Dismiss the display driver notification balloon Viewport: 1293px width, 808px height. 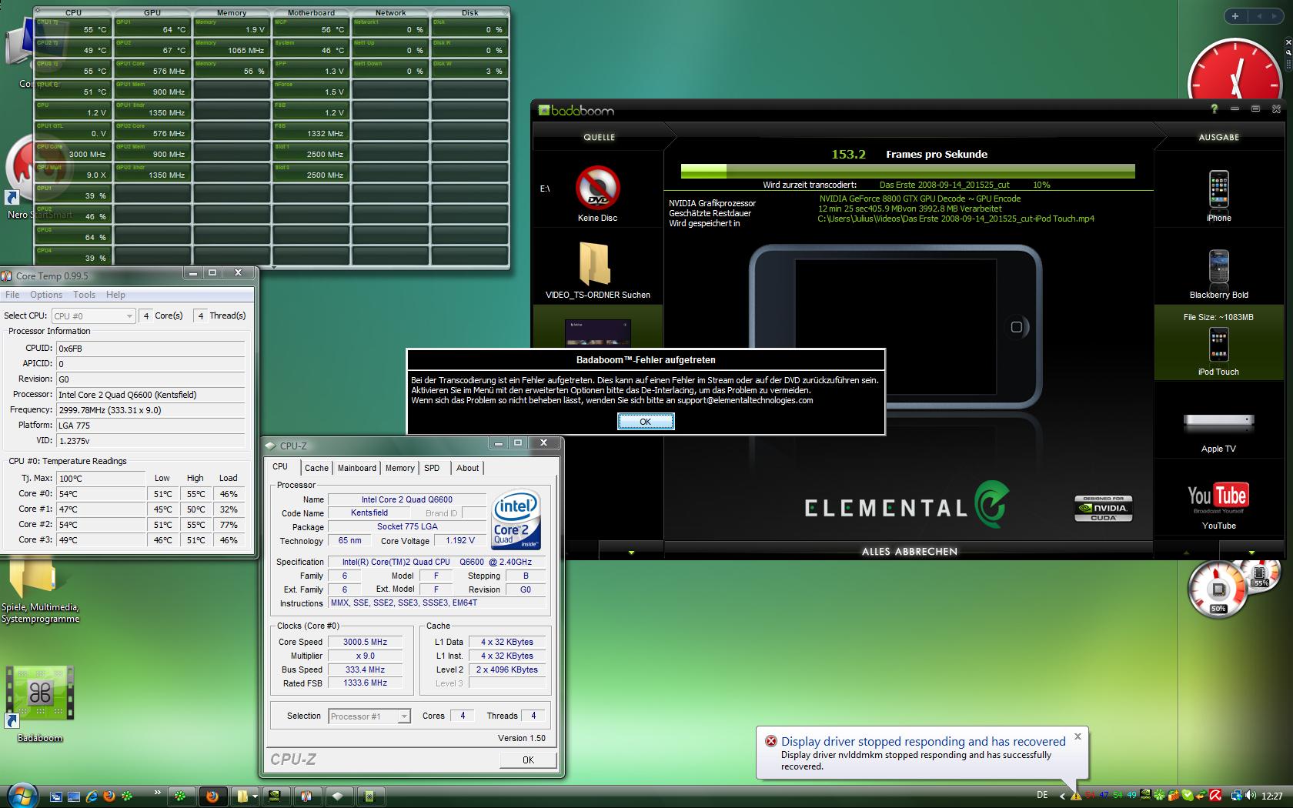pos(1077,736)
